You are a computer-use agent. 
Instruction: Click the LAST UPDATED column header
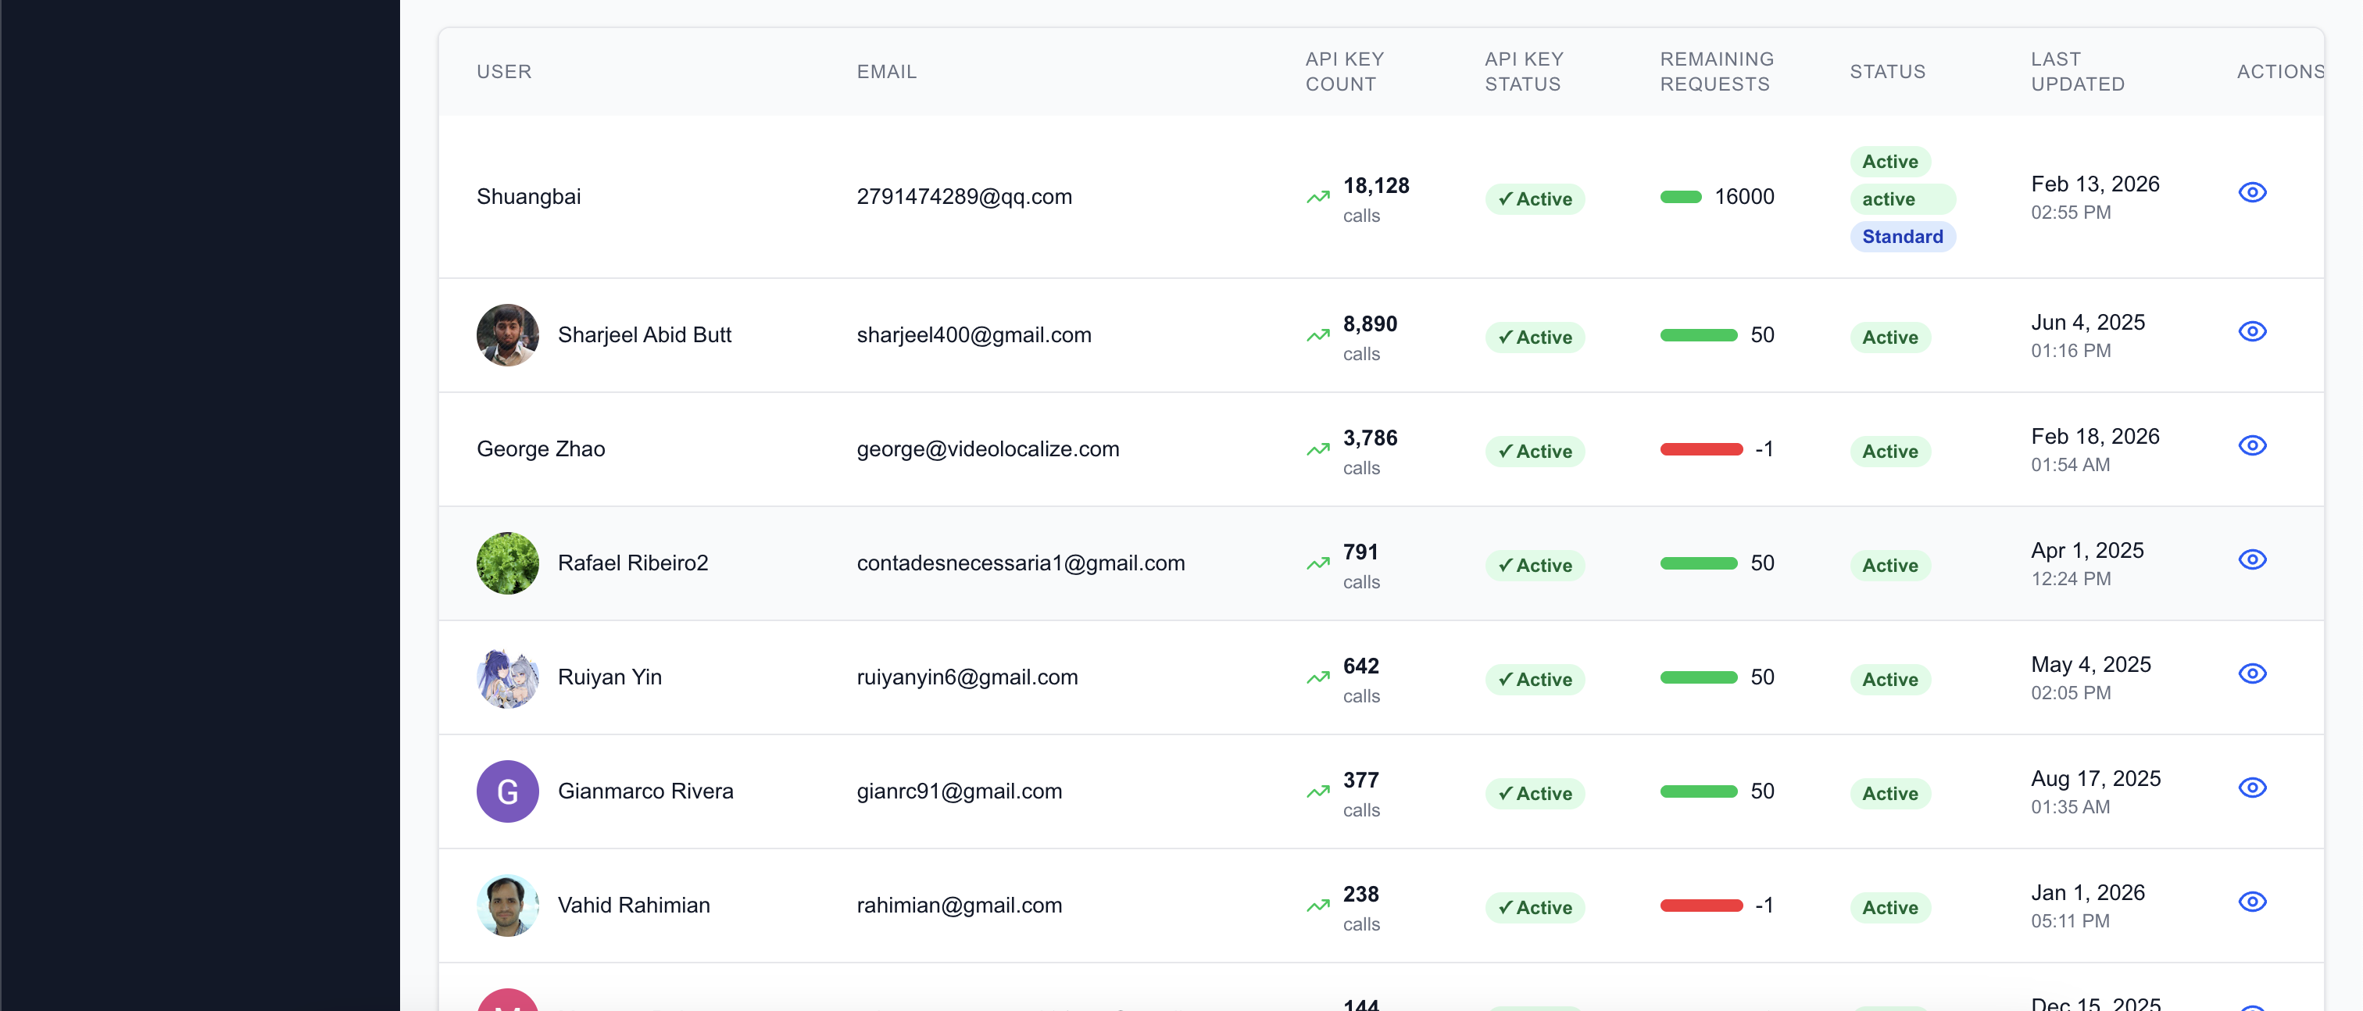pyautogui.click(x=2077, y=72)
